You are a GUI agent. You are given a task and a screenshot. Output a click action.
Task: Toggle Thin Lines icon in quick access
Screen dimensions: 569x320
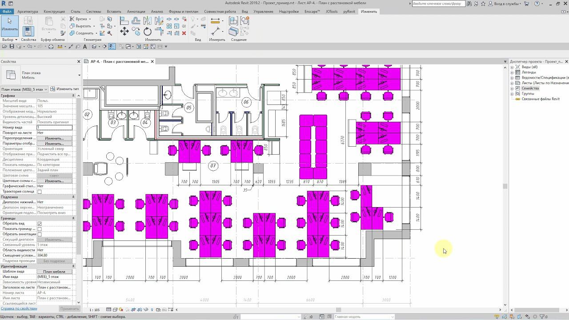(x=112, y=46)
